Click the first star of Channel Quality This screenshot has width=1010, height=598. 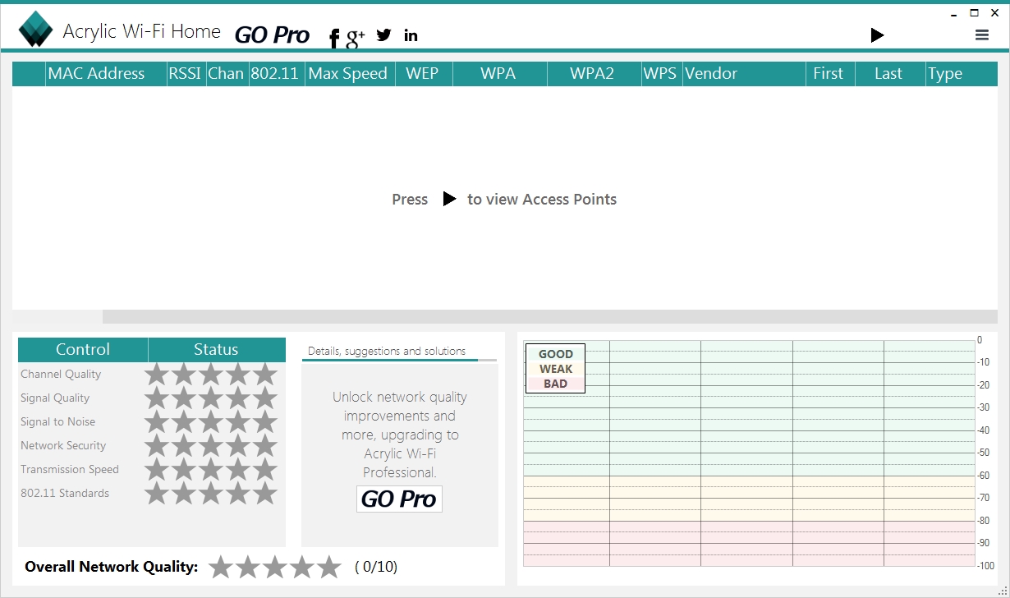pos(156,375)
